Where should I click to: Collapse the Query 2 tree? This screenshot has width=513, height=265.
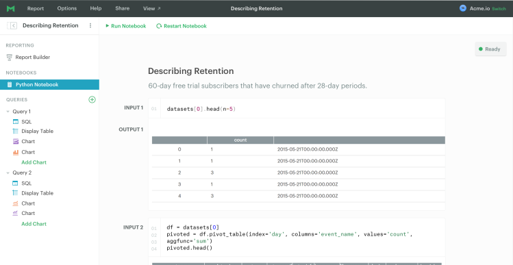pos(8,173)
